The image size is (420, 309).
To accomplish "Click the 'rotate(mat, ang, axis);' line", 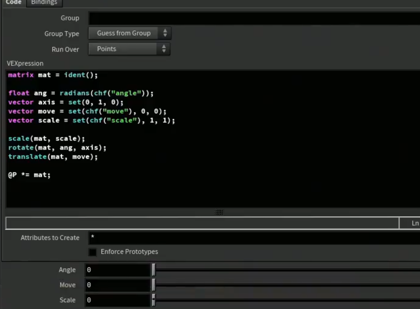I will (57, 148).
